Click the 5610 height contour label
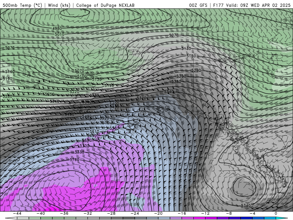This screenshot has height=220, width=293. pyautogui.click(x=94, y=132)
